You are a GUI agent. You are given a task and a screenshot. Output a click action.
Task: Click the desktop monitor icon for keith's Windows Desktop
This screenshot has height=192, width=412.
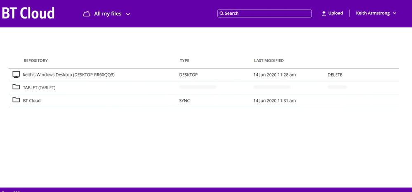click(x=16, y=75)
